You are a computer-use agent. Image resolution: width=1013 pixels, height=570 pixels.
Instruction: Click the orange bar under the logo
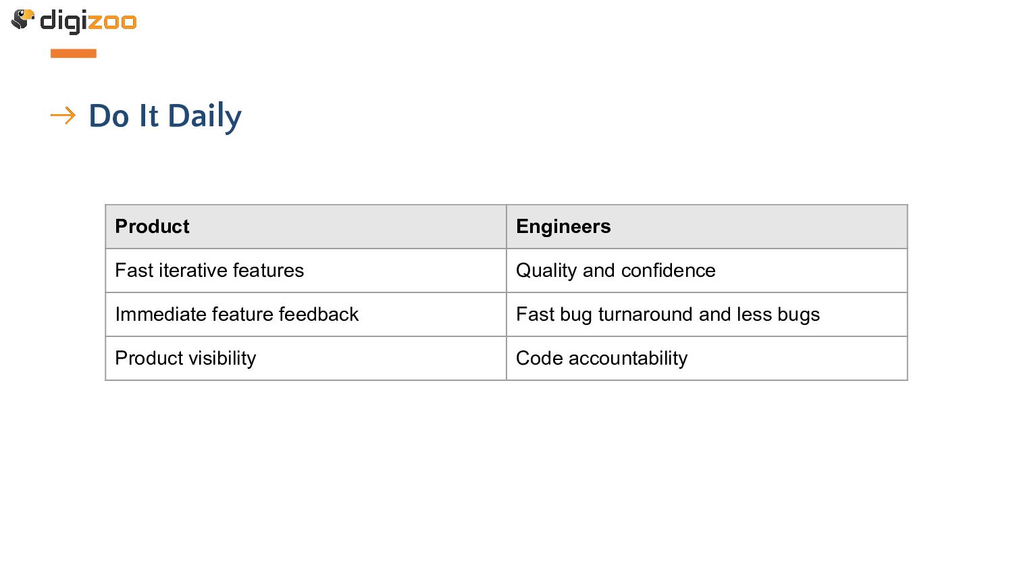point(74,53)
